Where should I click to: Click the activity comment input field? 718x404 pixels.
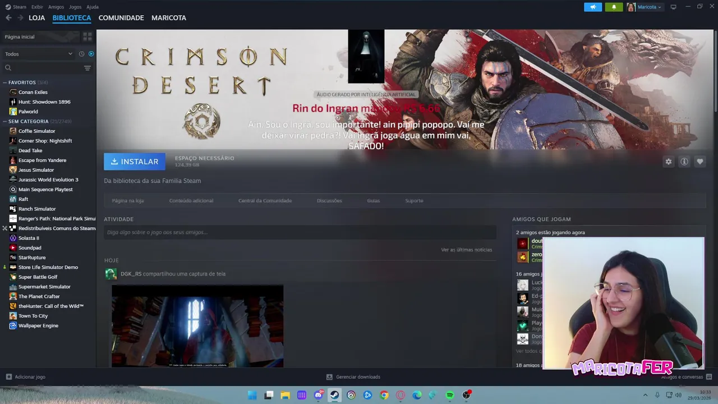(300, 232)
